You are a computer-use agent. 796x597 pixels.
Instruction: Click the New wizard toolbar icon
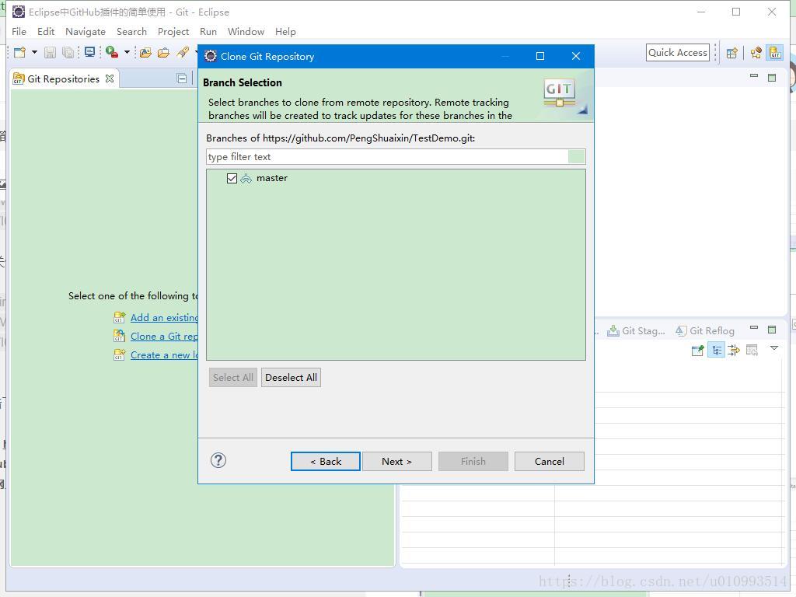pos(19,52)
